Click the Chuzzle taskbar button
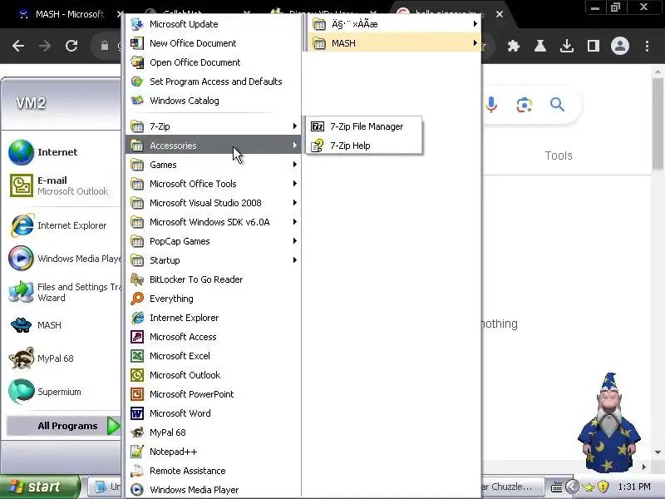This screenshot has height=499, width=665. (x=512, y=487)
